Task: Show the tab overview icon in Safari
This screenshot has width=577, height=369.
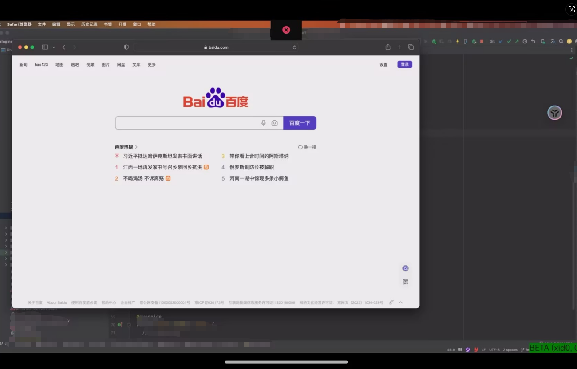Action: click(411, 47)
